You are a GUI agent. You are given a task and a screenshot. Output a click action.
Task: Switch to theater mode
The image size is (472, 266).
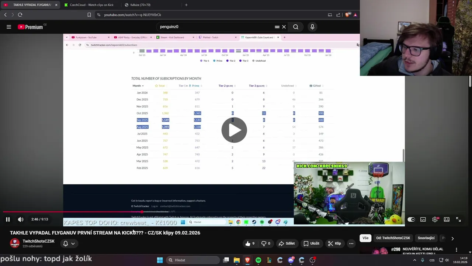pos(447,219)
